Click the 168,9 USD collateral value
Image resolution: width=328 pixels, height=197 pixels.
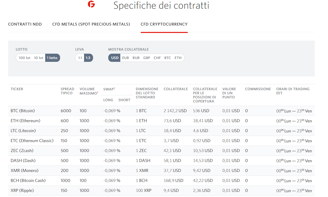point(173,180)
